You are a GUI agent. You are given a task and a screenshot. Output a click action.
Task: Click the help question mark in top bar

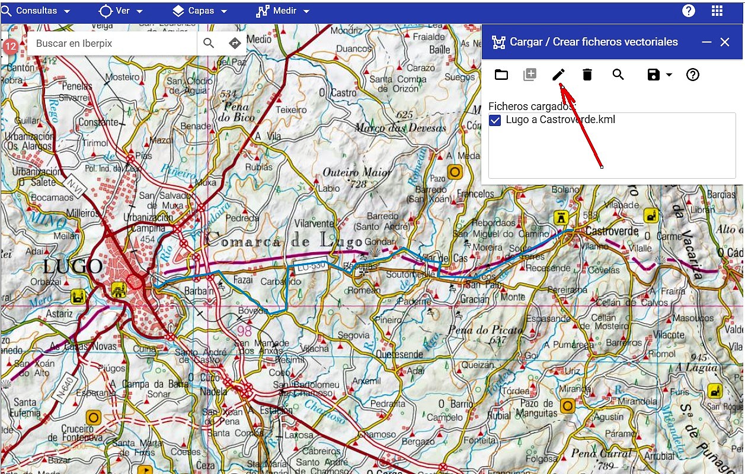[x=689, y=11]
